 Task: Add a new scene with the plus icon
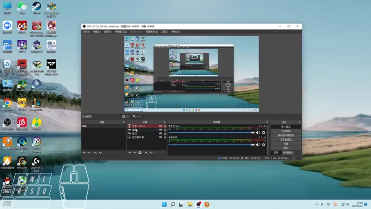pyautogui.click(x=84, y=152)
